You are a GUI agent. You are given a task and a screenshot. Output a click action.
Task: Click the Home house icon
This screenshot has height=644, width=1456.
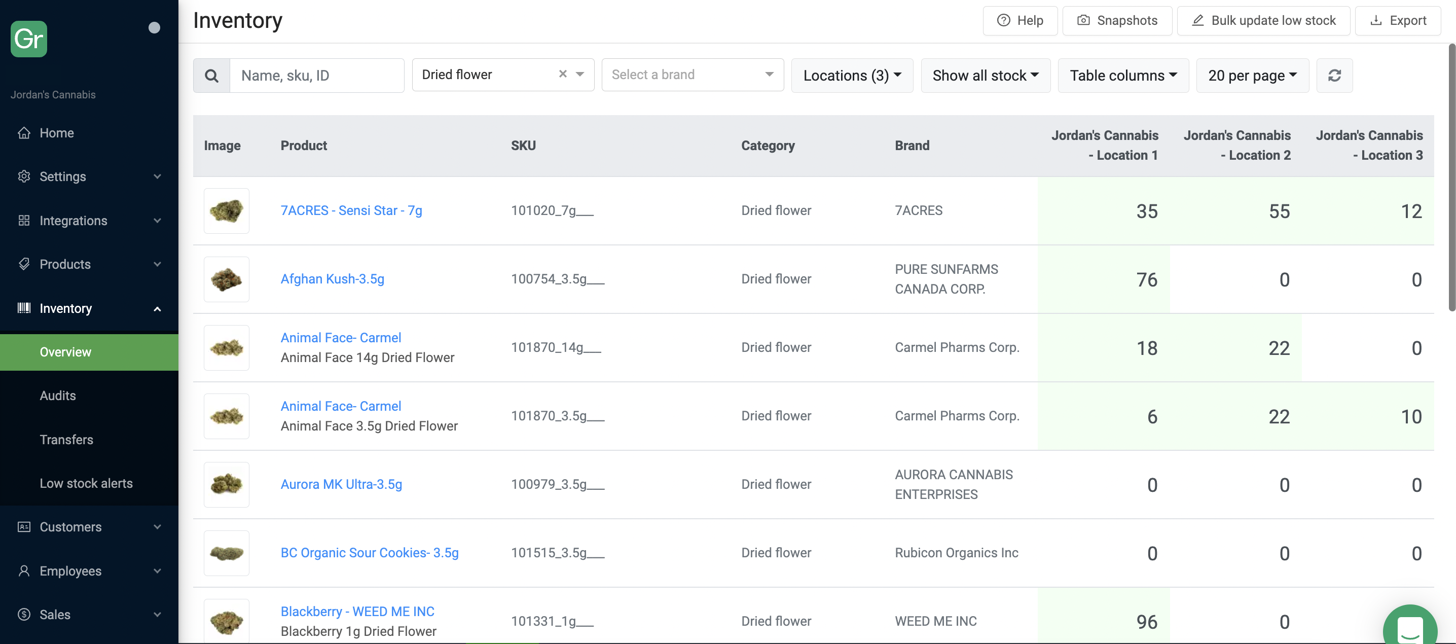pos(24,133)
